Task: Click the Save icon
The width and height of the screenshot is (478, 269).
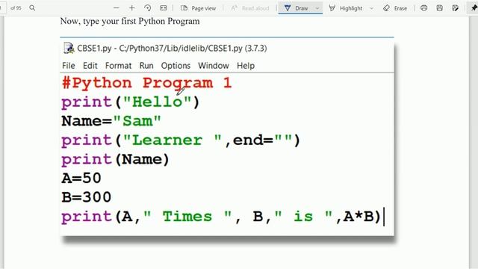Action: 440,8
